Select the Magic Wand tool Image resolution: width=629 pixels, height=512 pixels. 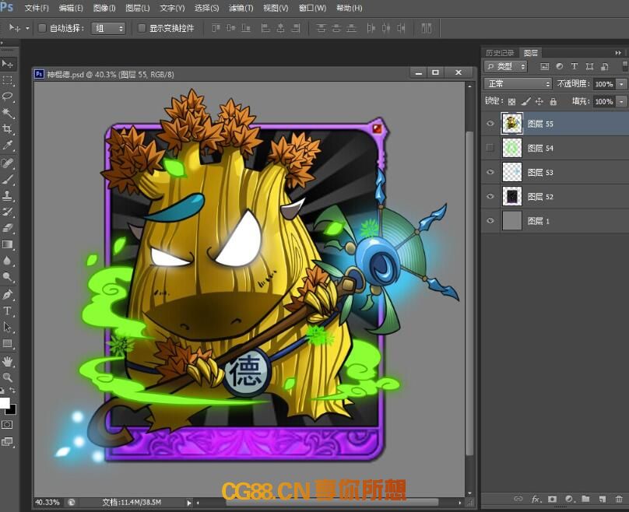(x=7, y=113)
